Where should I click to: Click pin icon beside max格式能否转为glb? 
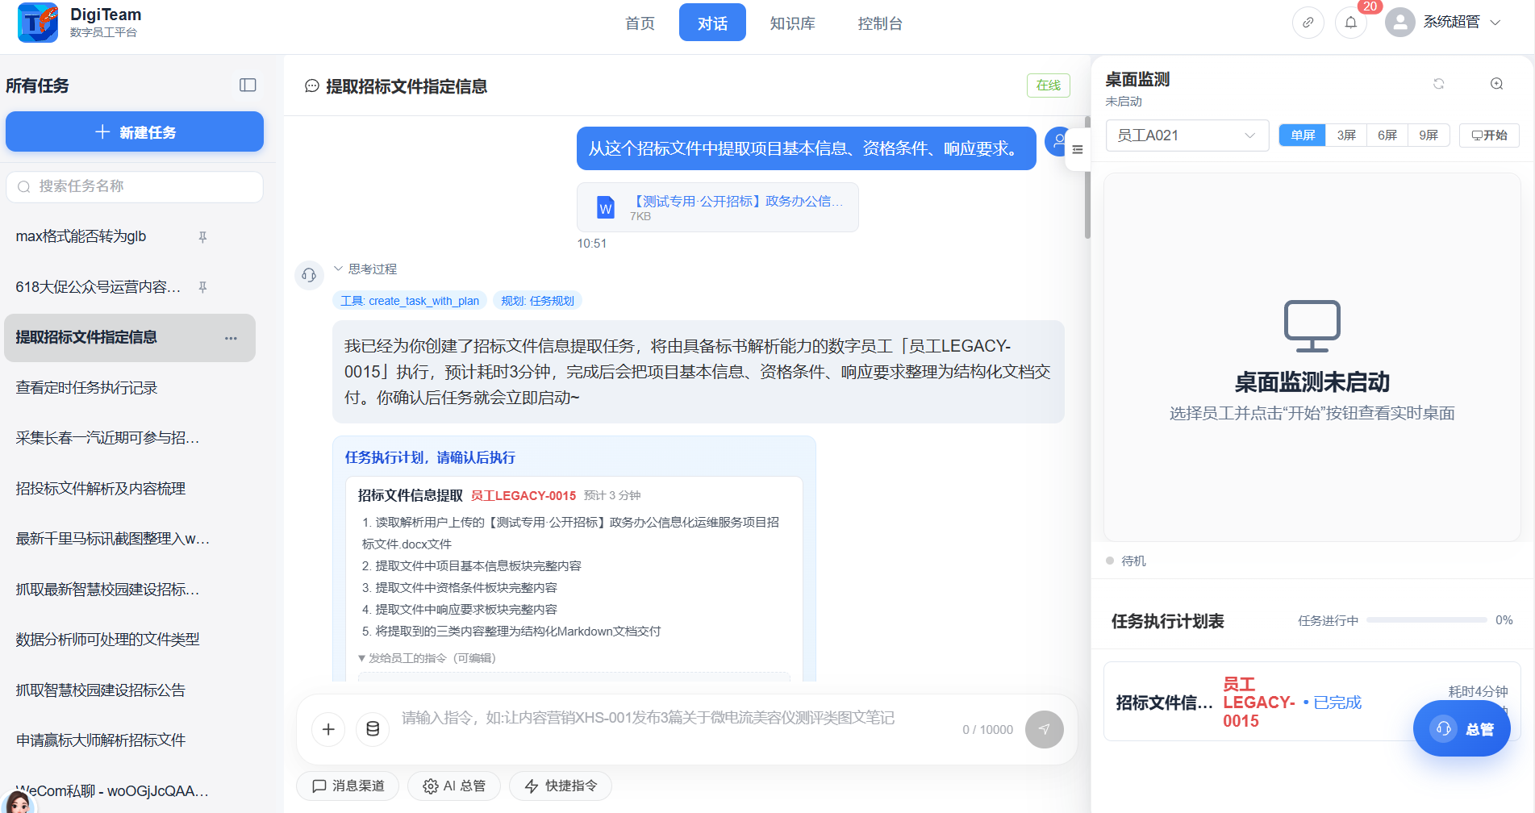202,237
